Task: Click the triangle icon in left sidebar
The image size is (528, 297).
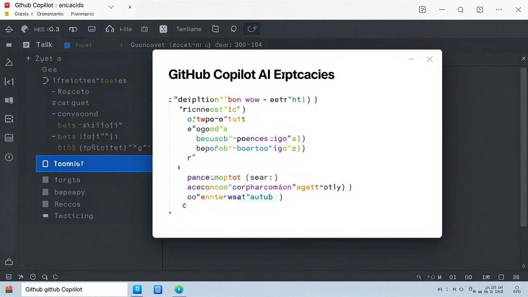Action: [x=9, y=62]
